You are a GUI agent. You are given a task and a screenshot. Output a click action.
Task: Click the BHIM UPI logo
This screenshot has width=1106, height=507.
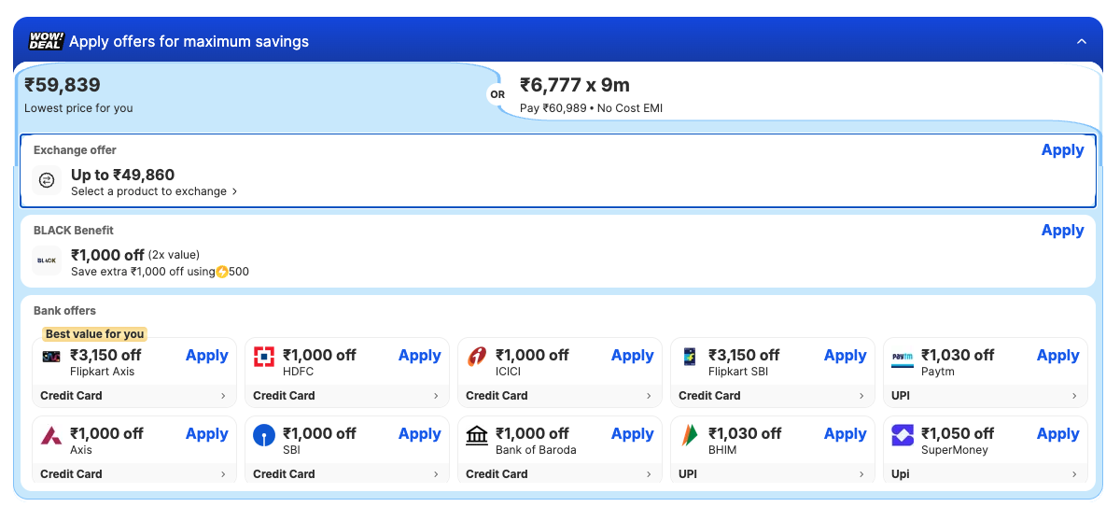pos(689,435)
